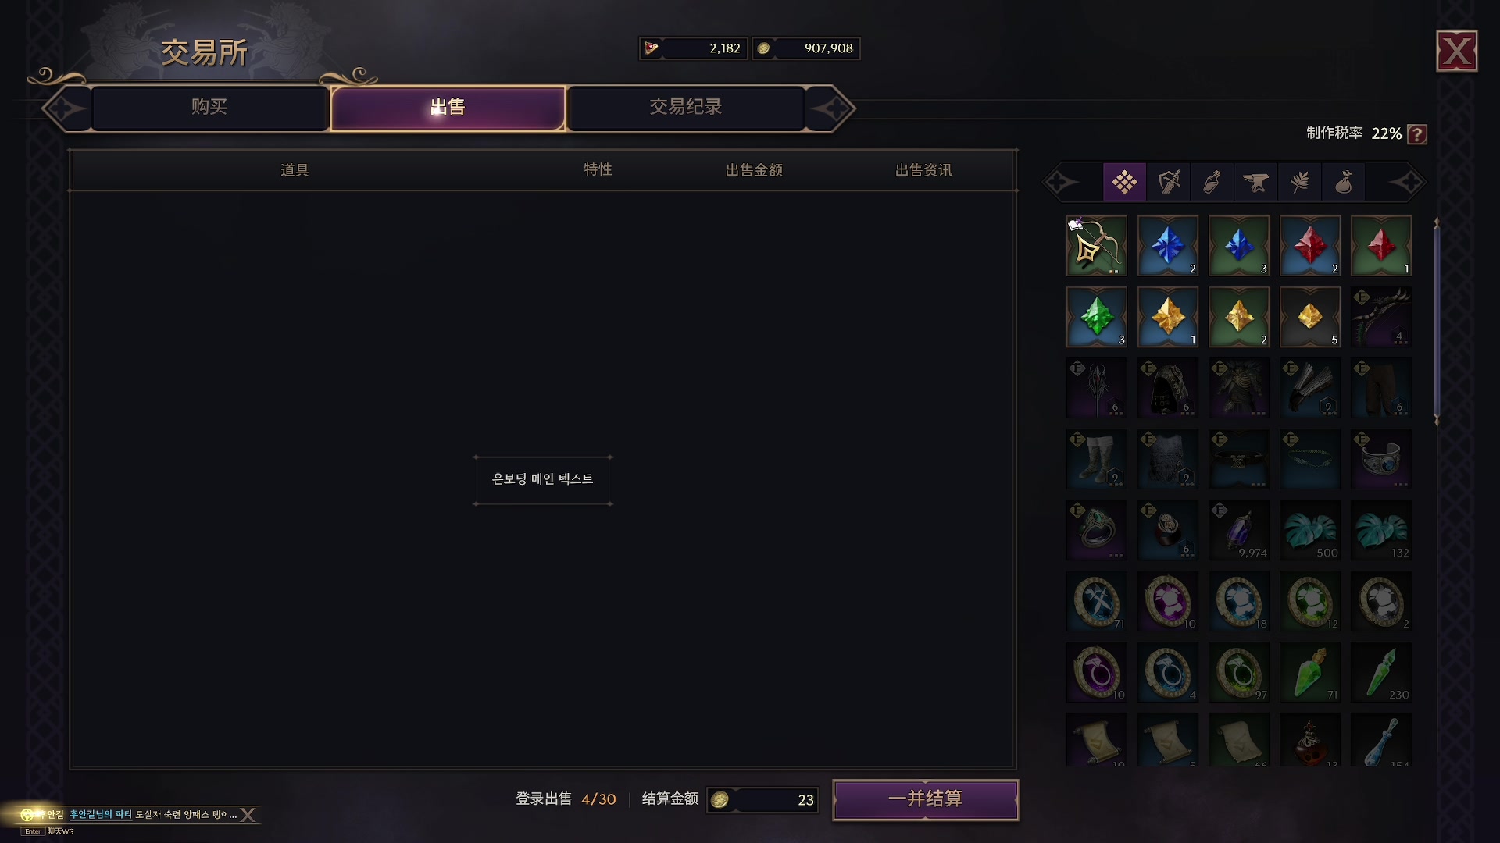The image size is (1500, 843).
Task: Select the anvil crafting category filter icon
Action: (1255, 183)
